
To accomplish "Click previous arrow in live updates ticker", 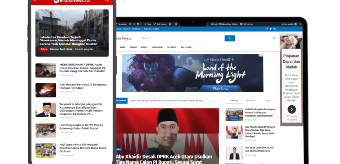I will (x=210, y=101).
